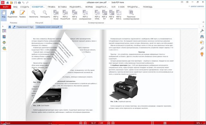The width and height of the screenshot is (206, 125).
Task: Launch batch conversion (Пакетное конвертирование)
Action: pos(131,15)
